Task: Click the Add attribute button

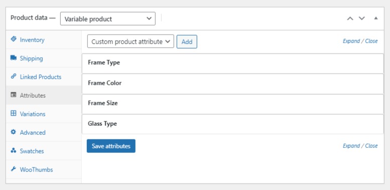Action: pyautogui.click(x=187, y=42)
